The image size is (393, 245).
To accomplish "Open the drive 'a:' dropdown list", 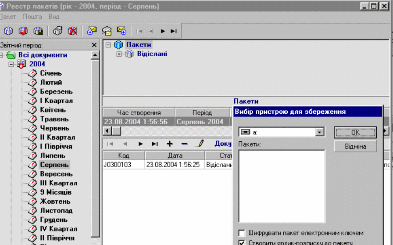I will [320, 132].
